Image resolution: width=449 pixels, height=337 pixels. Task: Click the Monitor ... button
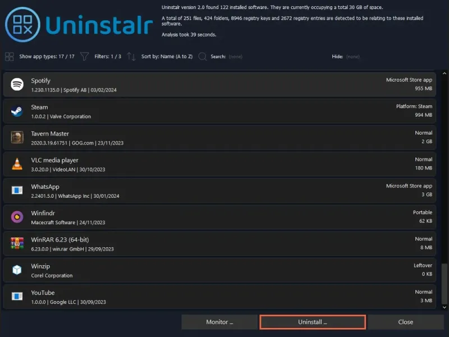point(219,322)
